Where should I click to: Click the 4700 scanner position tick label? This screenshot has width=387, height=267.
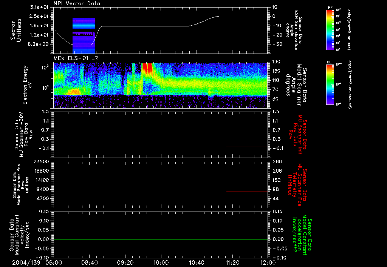tap(43, 198)
